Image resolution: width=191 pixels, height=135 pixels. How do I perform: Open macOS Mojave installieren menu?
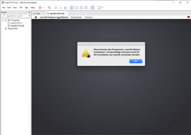point(54,17)
